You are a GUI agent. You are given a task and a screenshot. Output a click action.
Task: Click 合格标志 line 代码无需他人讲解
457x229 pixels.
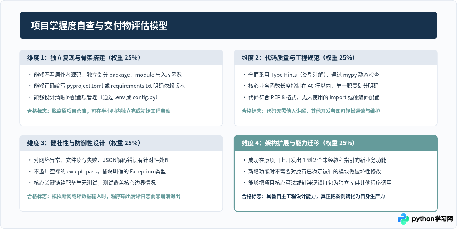point(311,111)
